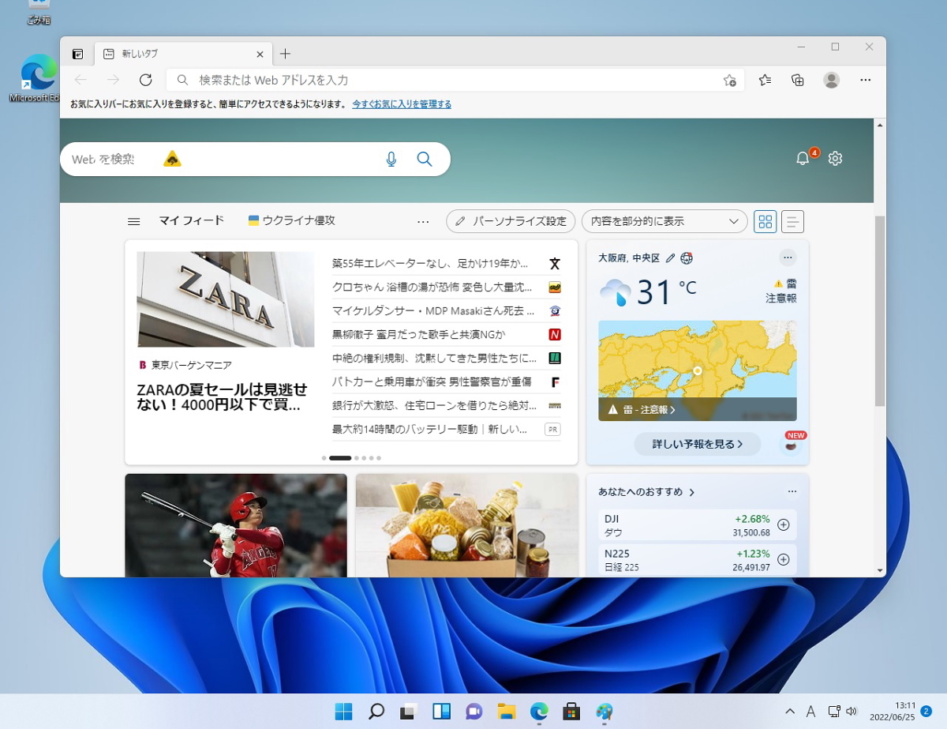Select the マイ フィード tab
The width and height of the screenshot is (947, 729).
point(192,221)
